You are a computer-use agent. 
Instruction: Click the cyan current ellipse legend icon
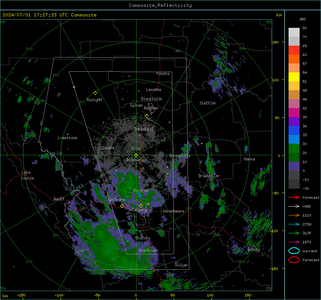[x=294, y=251]
